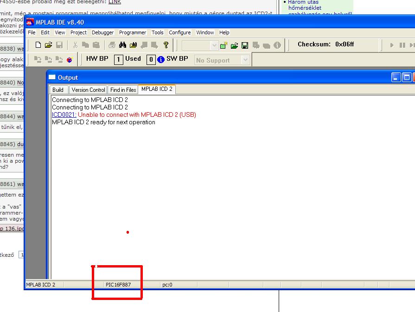Open the File menu

tap(32, 32)
